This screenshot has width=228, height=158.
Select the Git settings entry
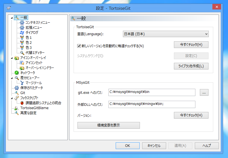(23, 93)
